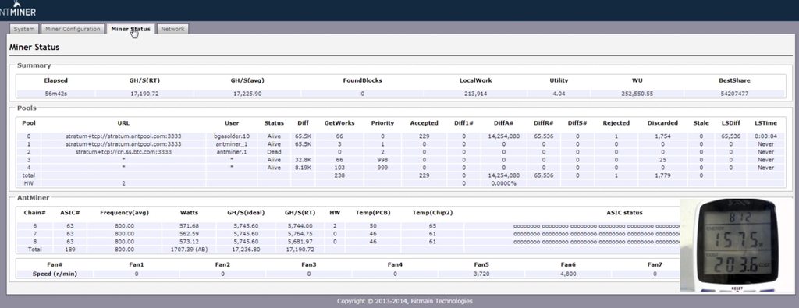Viewport: 799px width, 308px height.
Task: Click the Elapsed time value 56m42s
Action: (x=55, y=94)
